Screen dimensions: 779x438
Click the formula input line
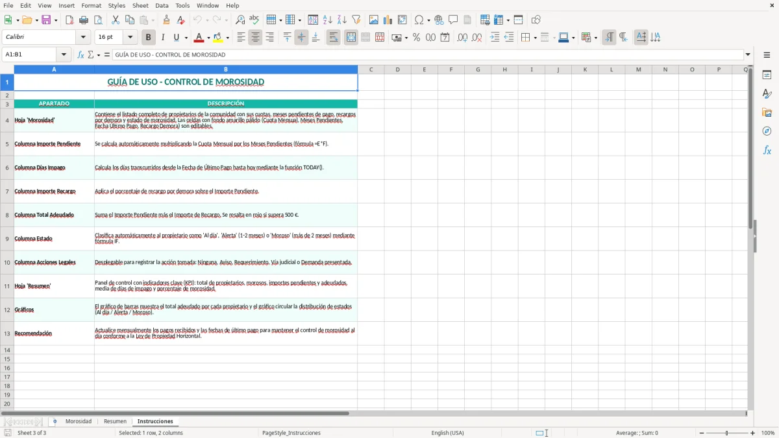tap(427, 55)
